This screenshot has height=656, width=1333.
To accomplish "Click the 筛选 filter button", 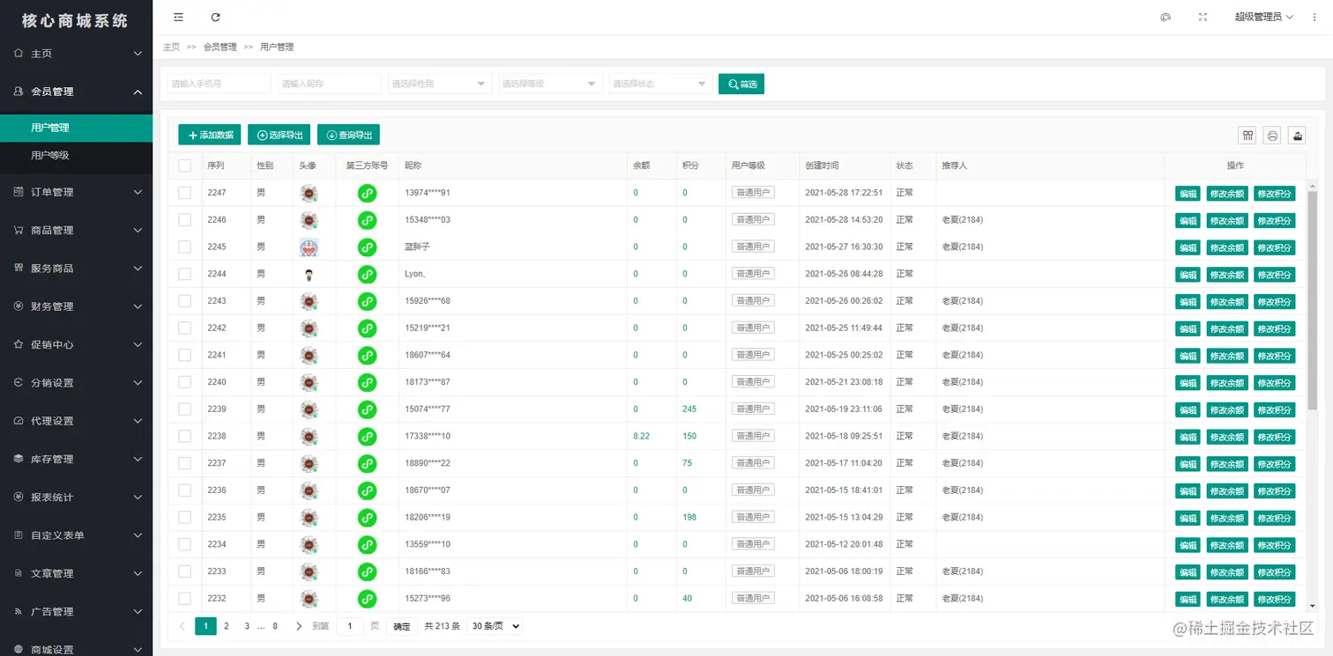I will click(741, 84).
